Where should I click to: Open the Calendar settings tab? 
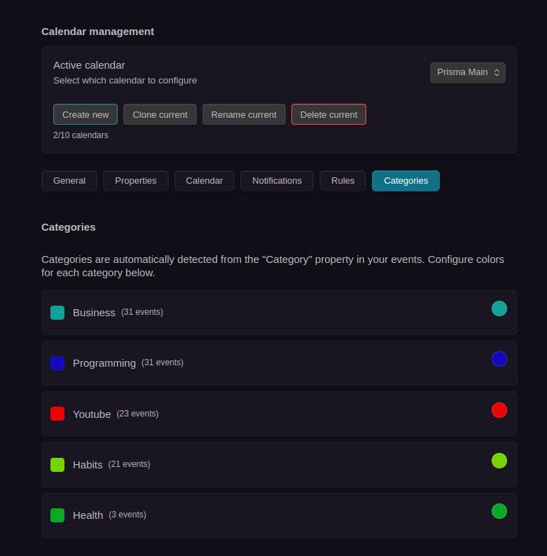[x=205, y=181]
